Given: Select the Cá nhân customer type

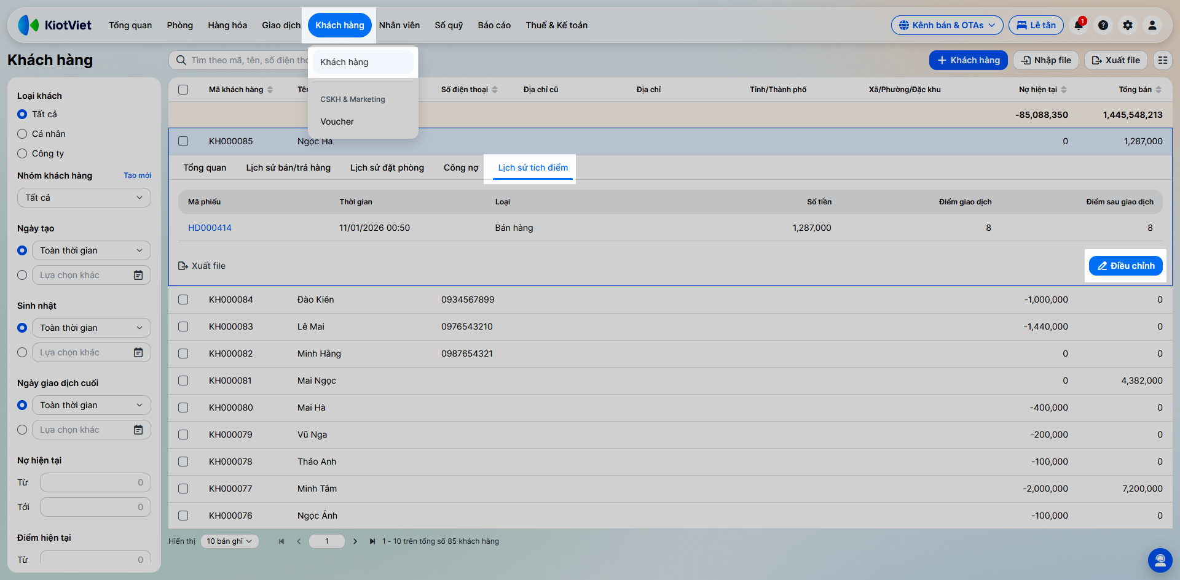Looking at the screenshot, I should [22, 134].
